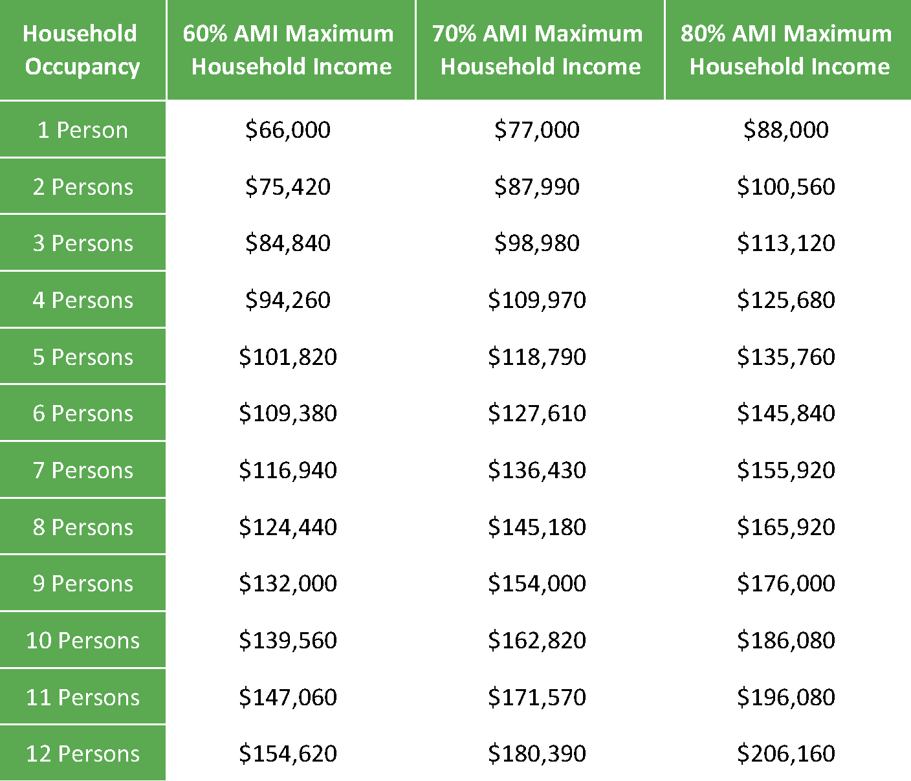Click the 7 Persons row label
The height and width of the screenshot is (781, 911).
click(x=82, y=470)
